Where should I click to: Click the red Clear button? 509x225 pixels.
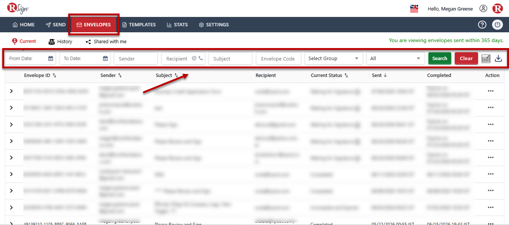pos(466,59)
